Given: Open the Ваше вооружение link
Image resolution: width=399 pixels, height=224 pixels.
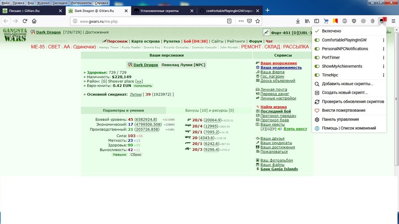Looking at the screenshot, I should tap(278, 63).
